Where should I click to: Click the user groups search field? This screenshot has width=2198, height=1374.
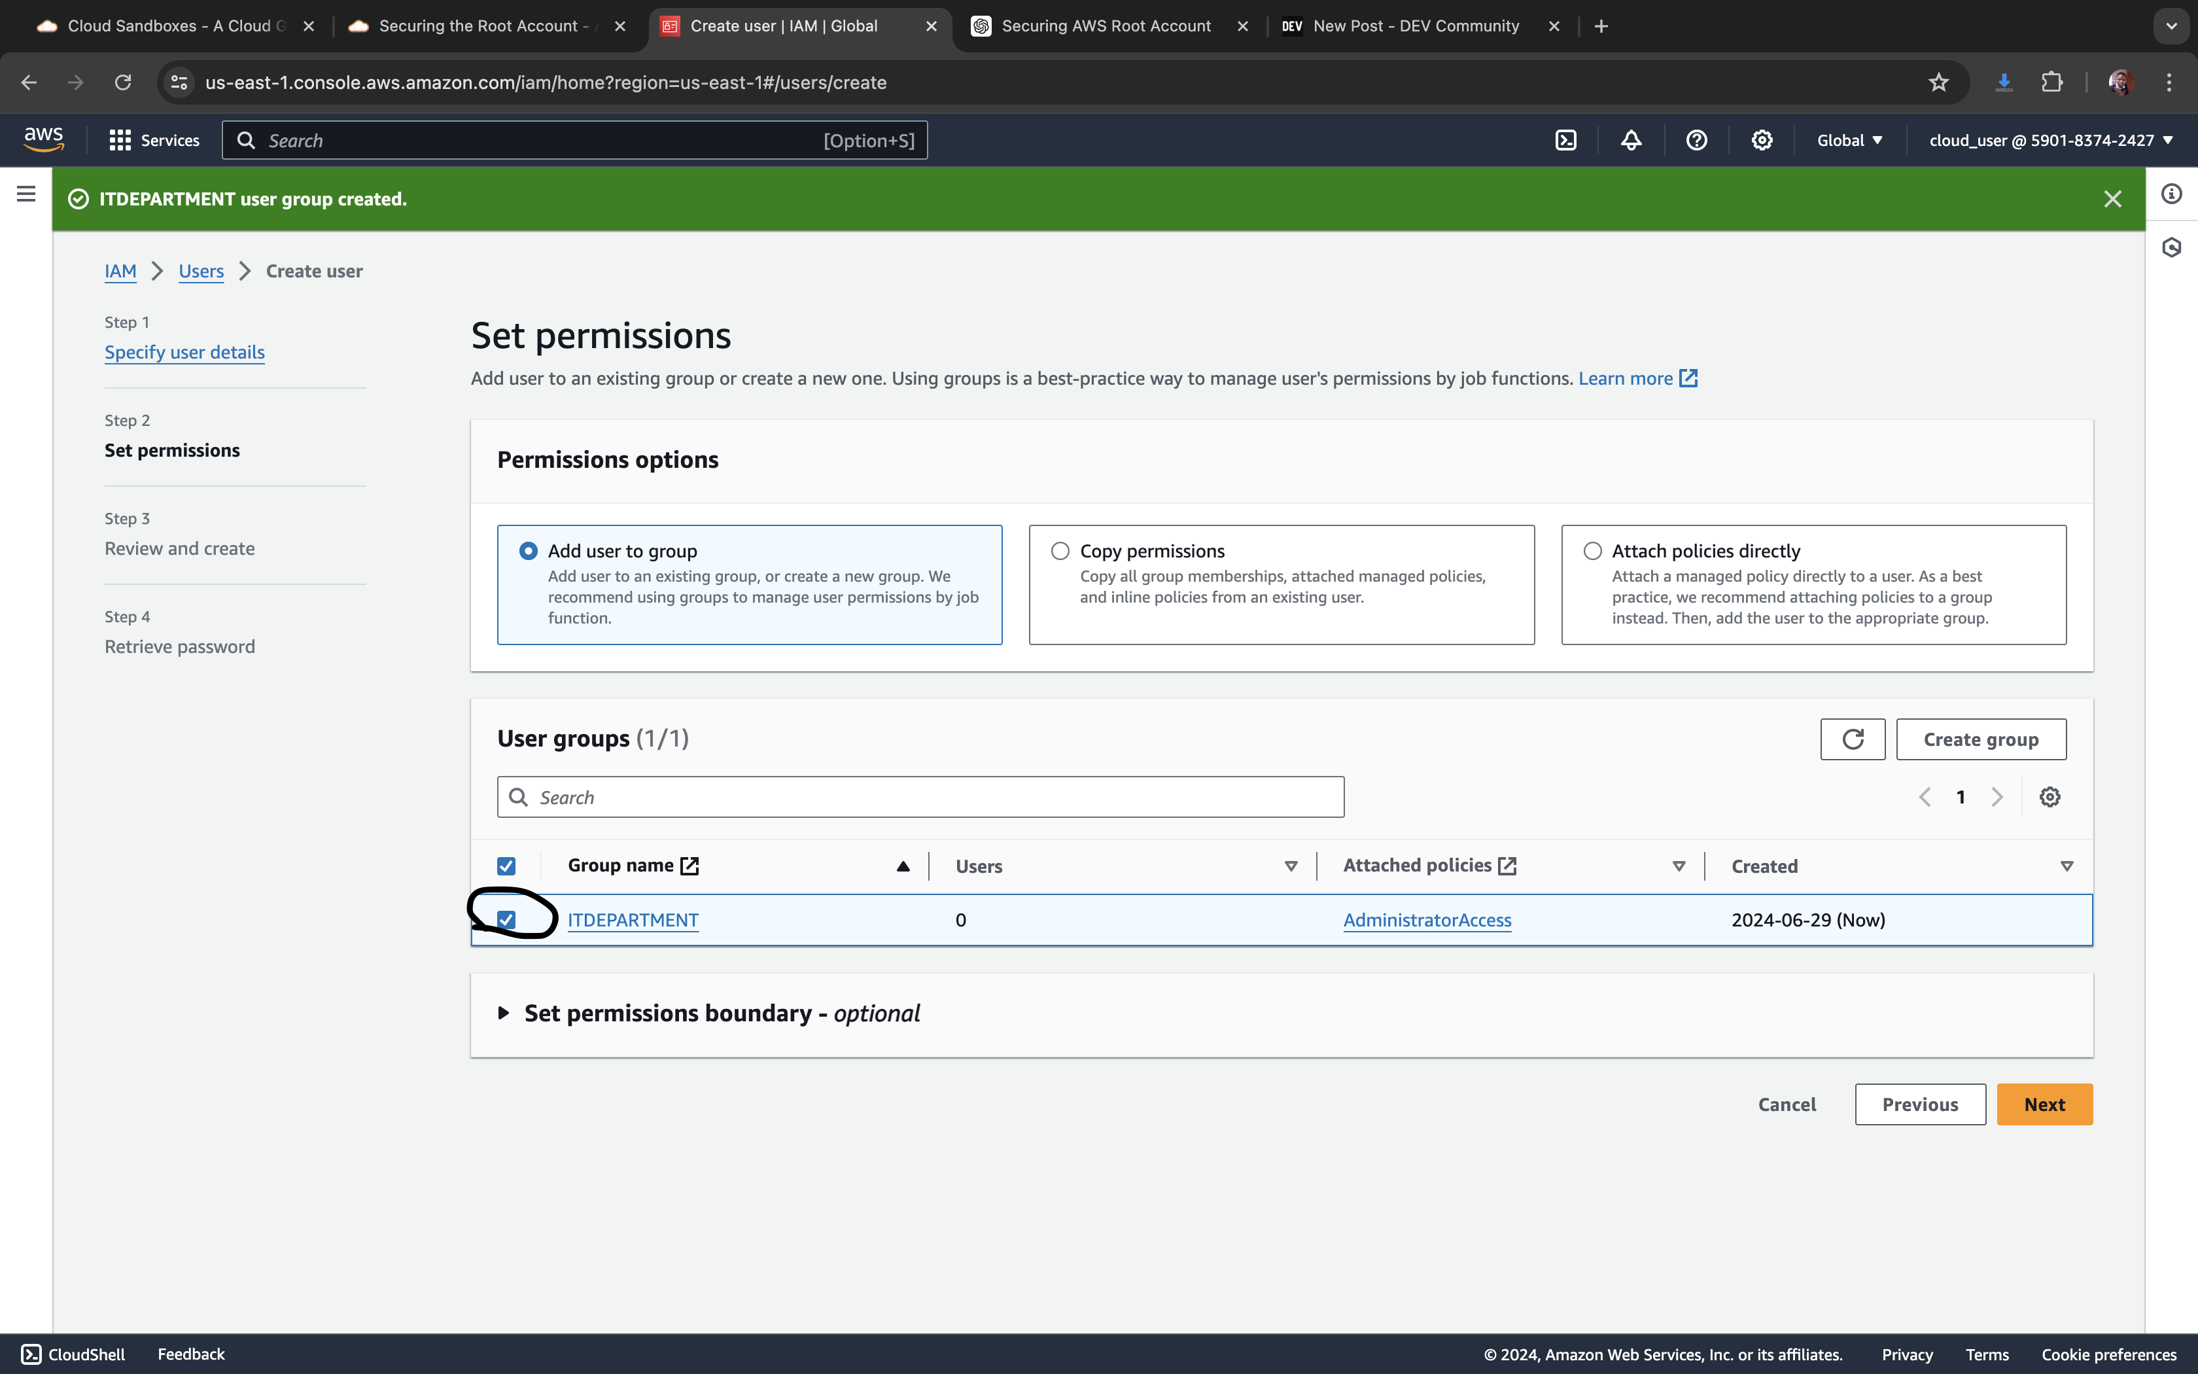(x=920, y=797)
